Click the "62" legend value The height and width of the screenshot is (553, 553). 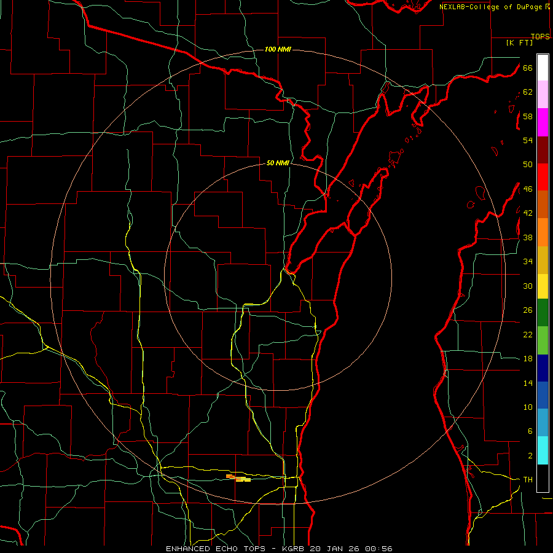[x=528, y=92]
